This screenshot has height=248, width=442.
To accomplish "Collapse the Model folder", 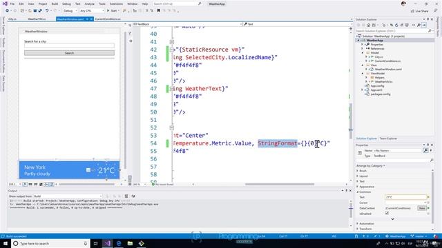I will point(363,52).
